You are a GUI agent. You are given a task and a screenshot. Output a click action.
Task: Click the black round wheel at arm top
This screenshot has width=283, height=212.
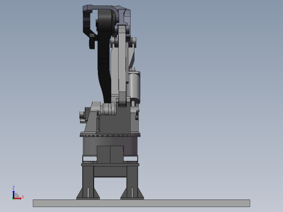106,20
